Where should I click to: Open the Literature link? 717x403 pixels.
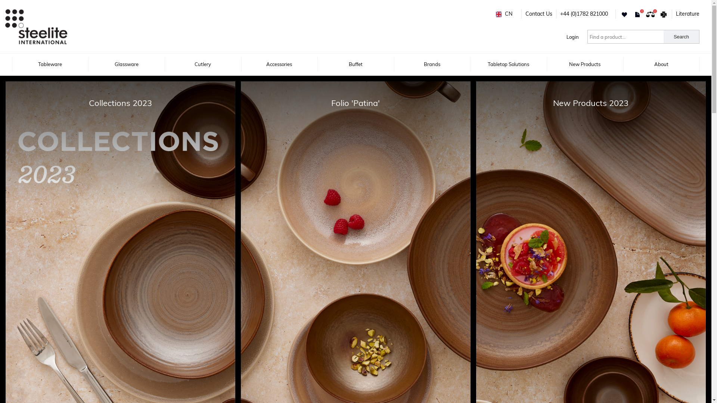(687, 14)
